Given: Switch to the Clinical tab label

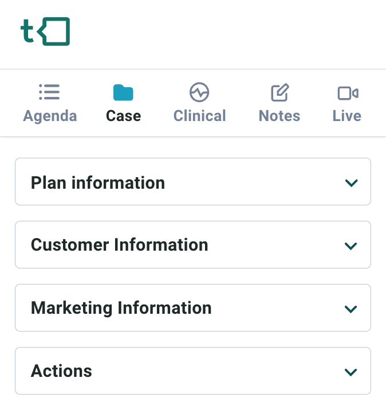Looking at the screenshot, I should coord(199,116).
